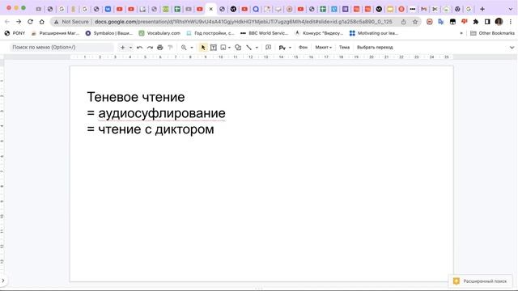Click the word аудиосуфлирование on the slide
The height and width of the screenshot is (291, 518).
click(x=162, y=113)
